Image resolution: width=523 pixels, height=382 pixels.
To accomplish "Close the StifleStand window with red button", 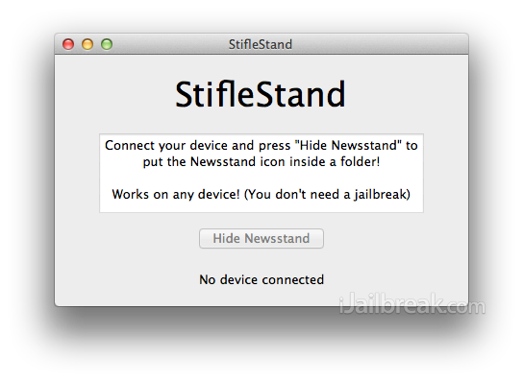I will 68,44.
